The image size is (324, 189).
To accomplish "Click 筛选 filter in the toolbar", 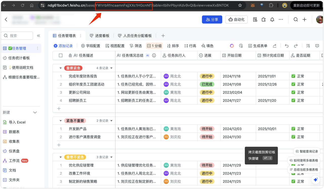I will pyautogui.click(x=136, y=46).
